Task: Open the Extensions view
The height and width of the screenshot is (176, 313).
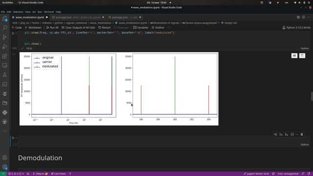Action: [x=4, y=56]
